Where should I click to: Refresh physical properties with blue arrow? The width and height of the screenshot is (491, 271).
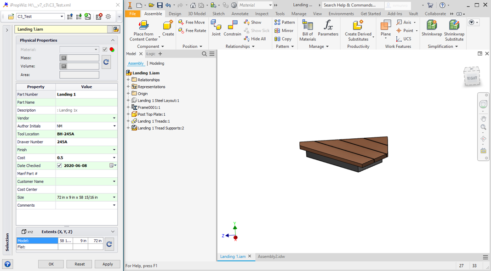(106, 62)
